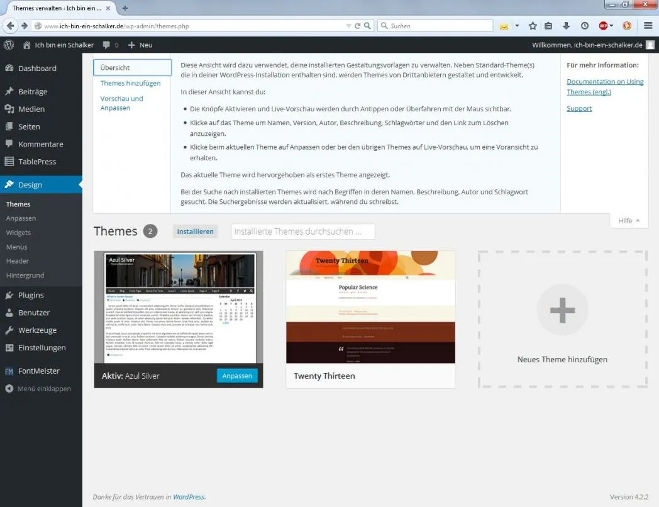
Task: Click the Benutzer user icon
Action: click(x=9, y=313)
